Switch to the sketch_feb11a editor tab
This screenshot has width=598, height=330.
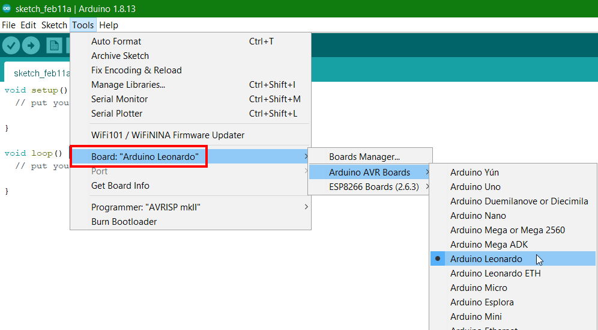pos(41,73)
